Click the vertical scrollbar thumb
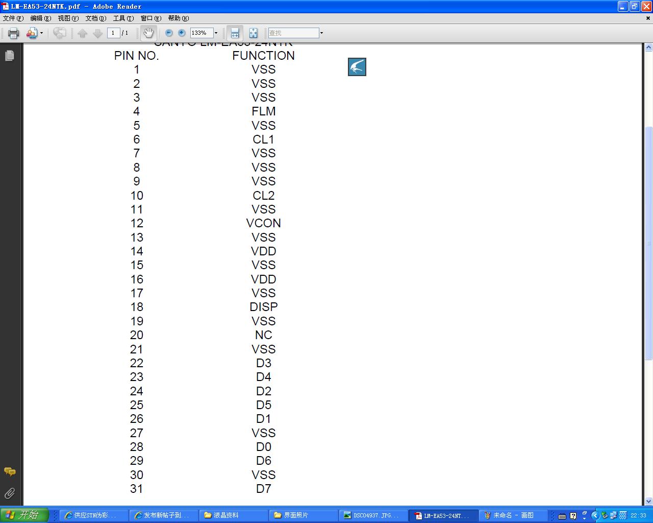This screenshot has height=523, width=653. click(x=648, y=243)
